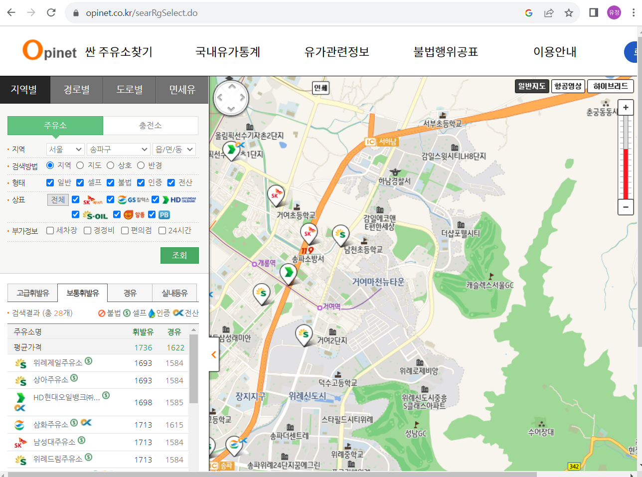Uncheck the 셀프 type checkbox
This screenshot has height=477, width=642.
80,182
